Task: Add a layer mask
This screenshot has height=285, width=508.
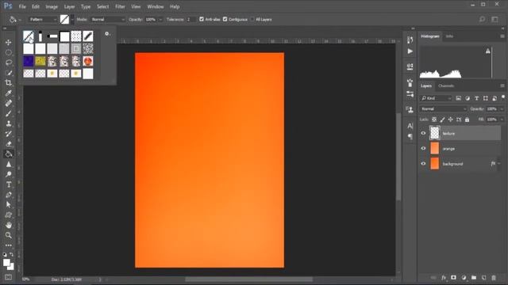Action: click(x=453, y=278)
